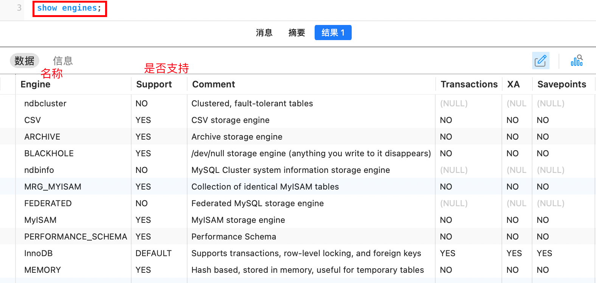This screenshot has width=596, height=283.
Task: Click 'Performance Schema' comment cell
Action: tap(234, 236)
